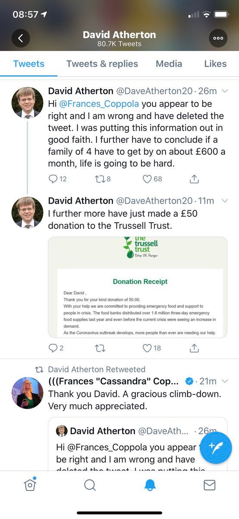Switch to the Media tab

point(169,64)
